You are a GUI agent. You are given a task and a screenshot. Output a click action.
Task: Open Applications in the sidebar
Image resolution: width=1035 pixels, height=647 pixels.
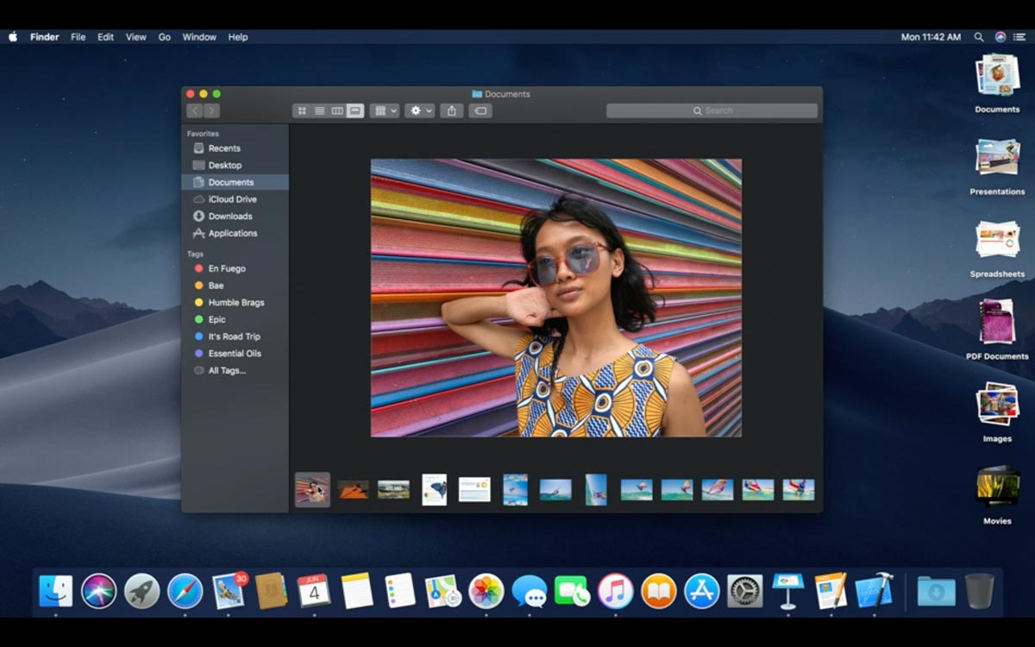235,234
